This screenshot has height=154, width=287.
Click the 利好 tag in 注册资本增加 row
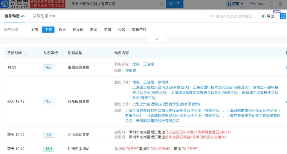click(x=49, y=149)
